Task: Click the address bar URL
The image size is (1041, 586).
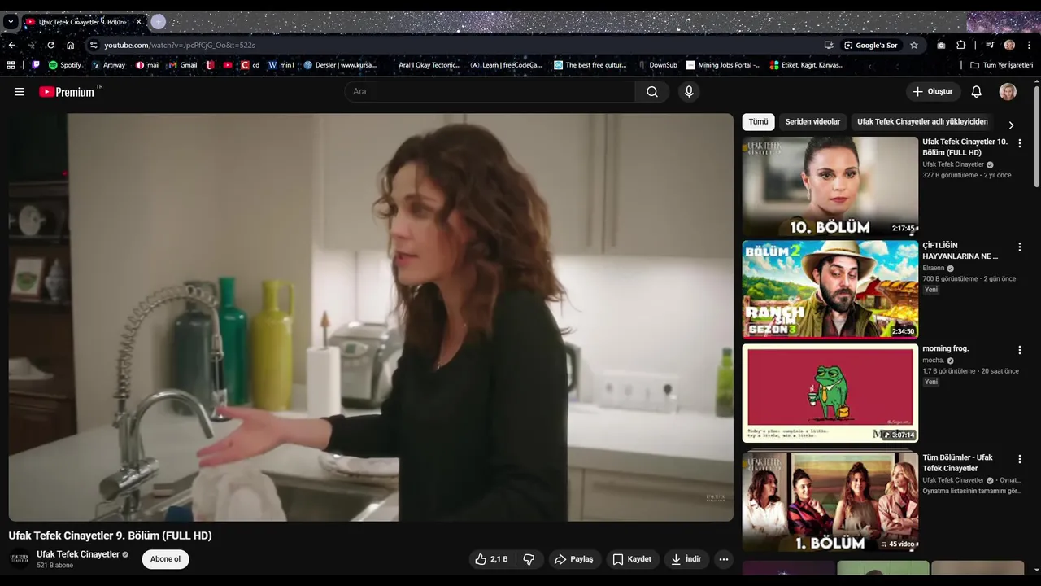Action: (180, 45)
